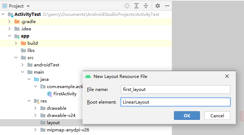Select the build folder row

(86, 43)
